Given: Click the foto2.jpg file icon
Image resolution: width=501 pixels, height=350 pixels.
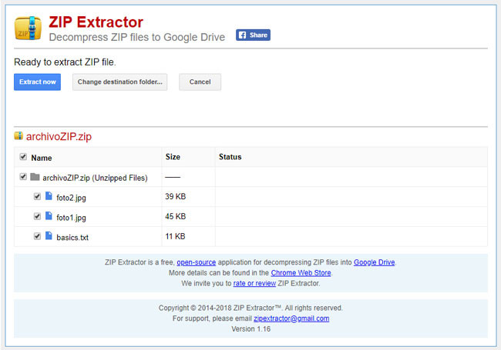Looking at the screenshot, I should (49, 196).
